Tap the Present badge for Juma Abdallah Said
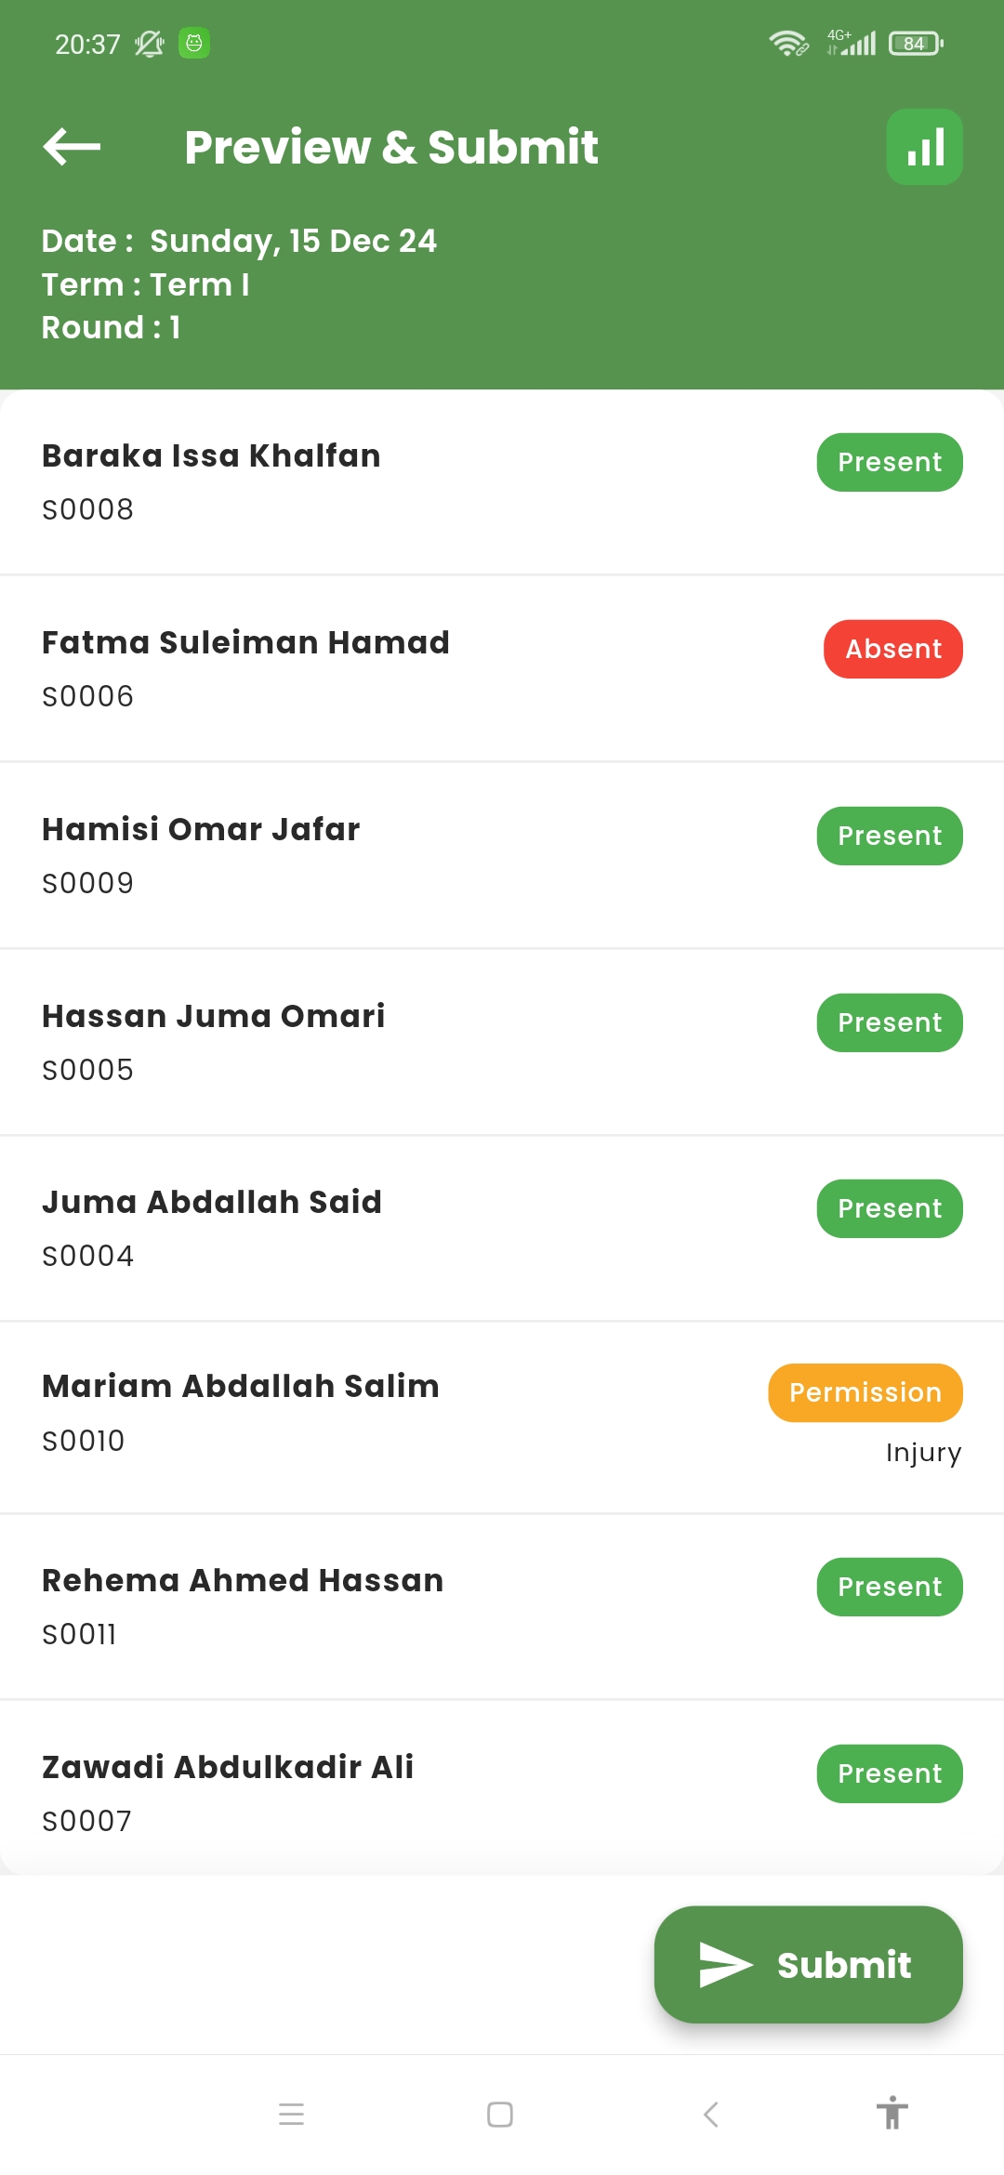 click(x=890, y=1208)
